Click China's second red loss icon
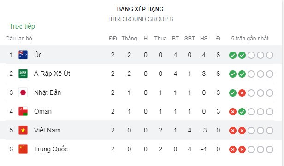The image size is (284, 166). coord(242,149)
